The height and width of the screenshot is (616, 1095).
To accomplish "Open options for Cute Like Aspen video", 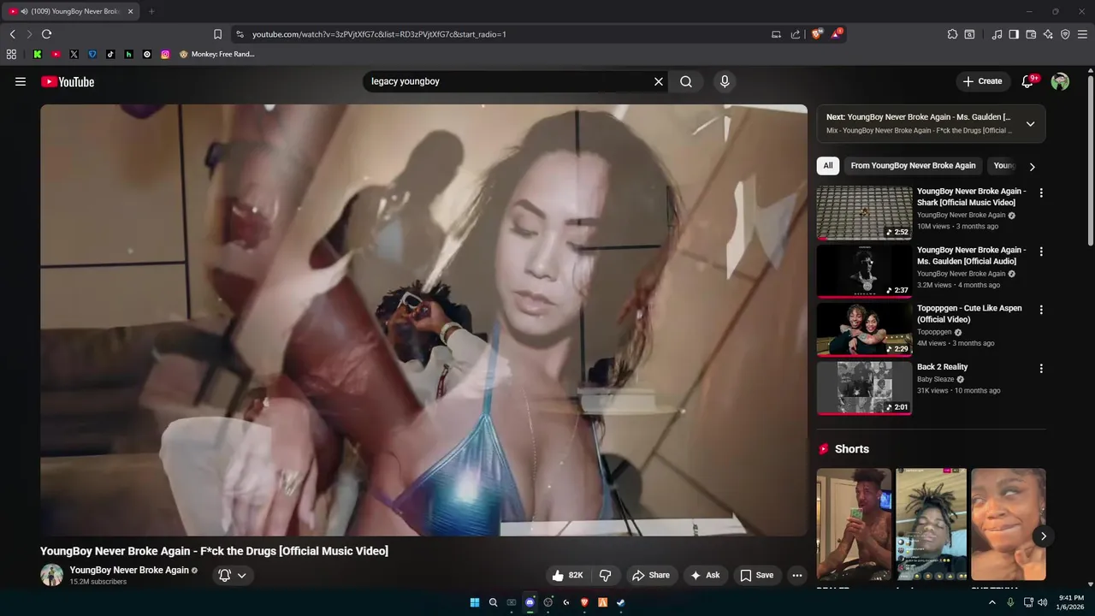I will 1041,310.
